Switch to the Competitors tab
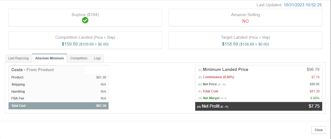Image resolution: width=331 pixels, height=139 pixels. click(79, 58)
